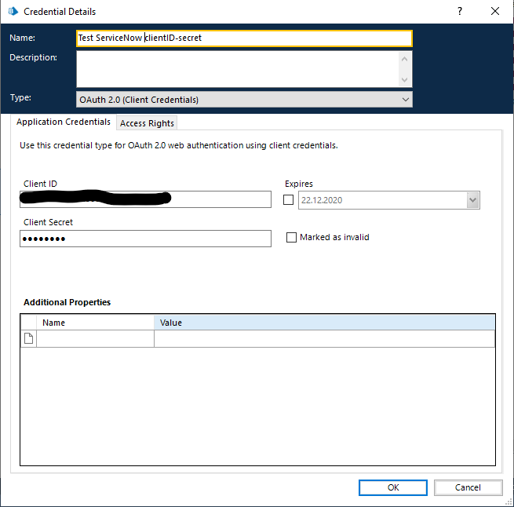
Task: Click the Help question mark button
Action: click(x=459, y=12)
